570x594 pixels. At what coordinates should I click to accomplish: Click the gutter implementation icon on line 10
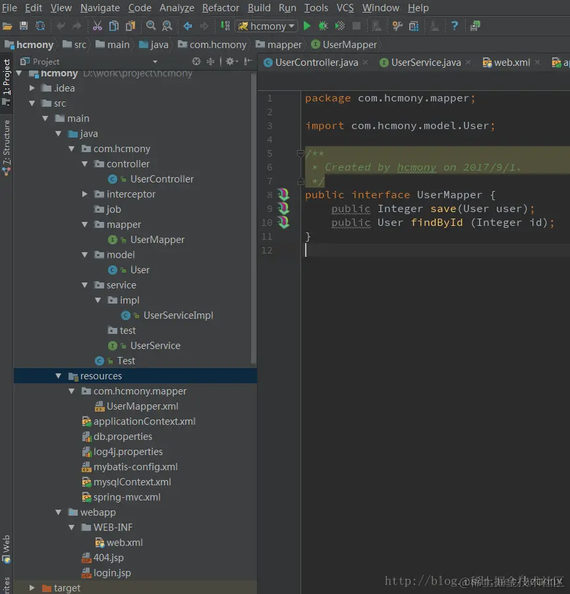coord(283,222)
